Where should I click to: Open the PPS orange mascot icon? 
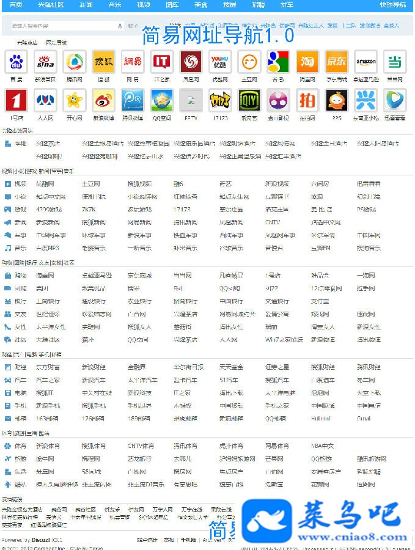[336, 100]
